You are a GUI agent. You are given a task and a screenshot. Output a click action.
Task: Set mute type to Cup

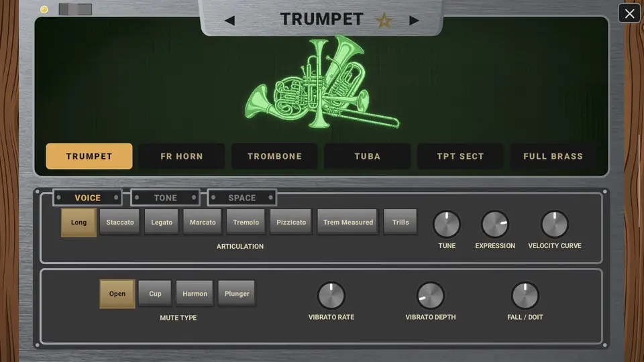tap(155, 294)
